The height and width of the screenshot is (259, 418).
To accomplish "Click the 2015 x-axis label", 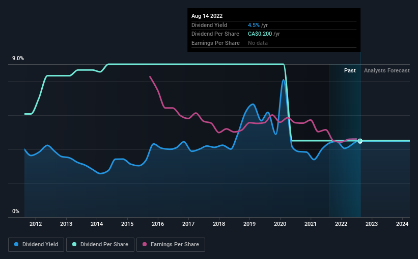I will point(127,224).
